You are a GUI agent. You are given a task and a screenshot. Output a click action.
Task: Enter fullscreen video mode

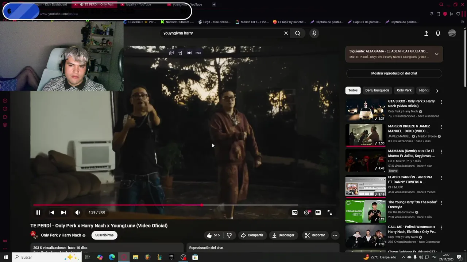coord(330,213)
